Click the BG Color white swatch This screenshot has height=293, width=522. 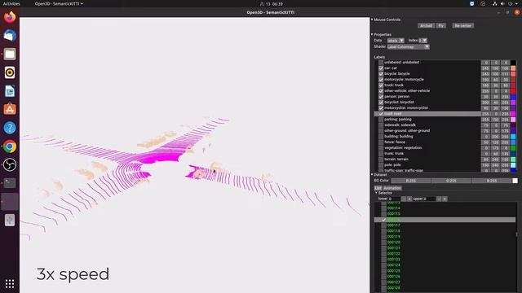coord(515,181)
